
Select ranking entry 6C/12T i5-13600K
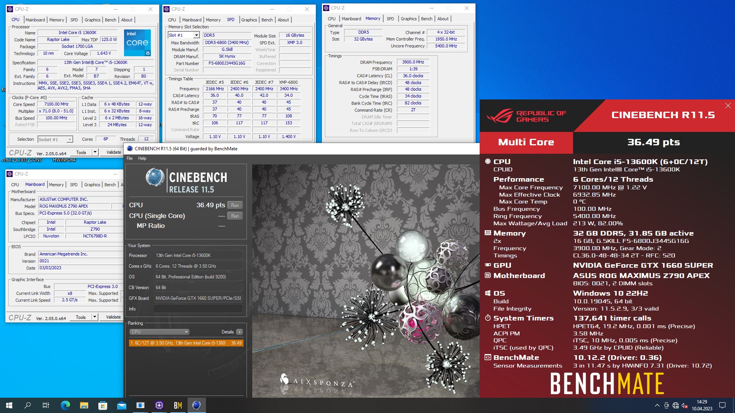tap(186, 343)
